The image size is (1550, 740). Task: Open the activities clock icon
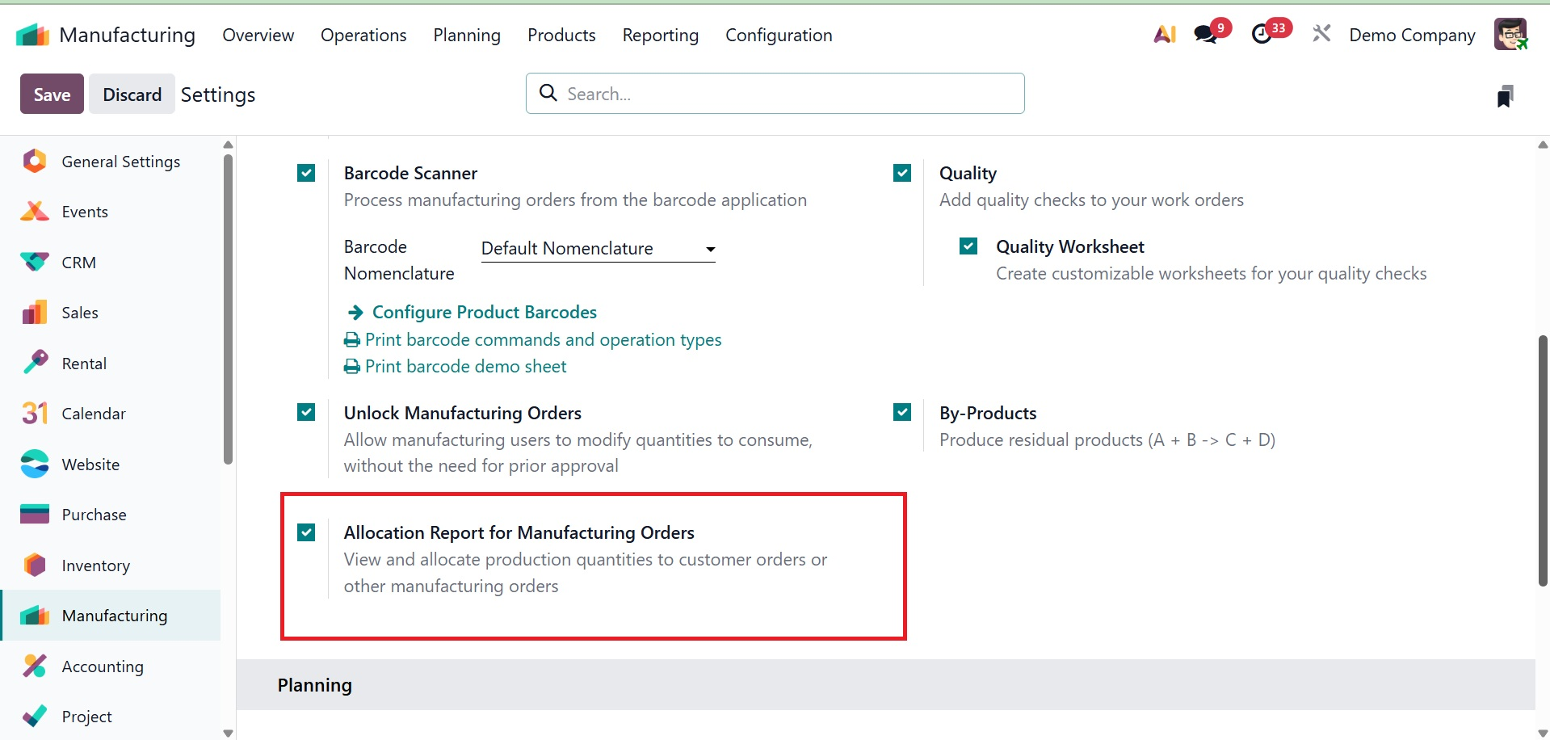1262,35
